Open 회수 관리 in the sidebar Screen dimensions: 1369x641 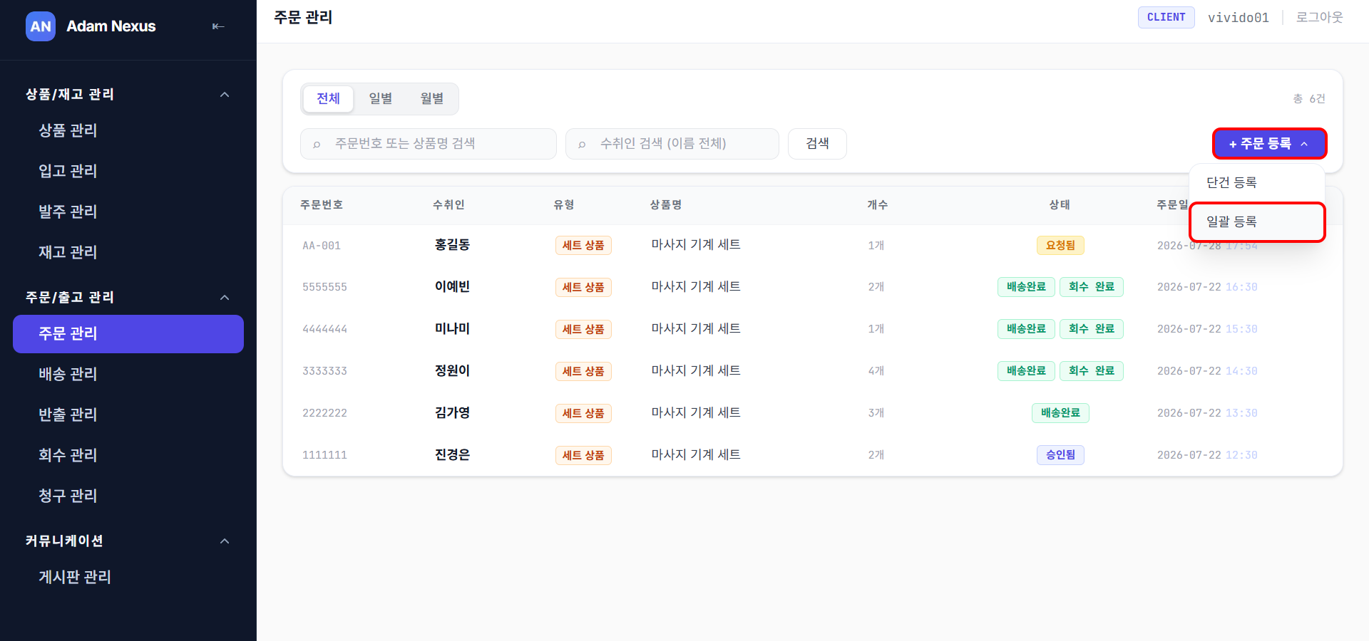128,455
